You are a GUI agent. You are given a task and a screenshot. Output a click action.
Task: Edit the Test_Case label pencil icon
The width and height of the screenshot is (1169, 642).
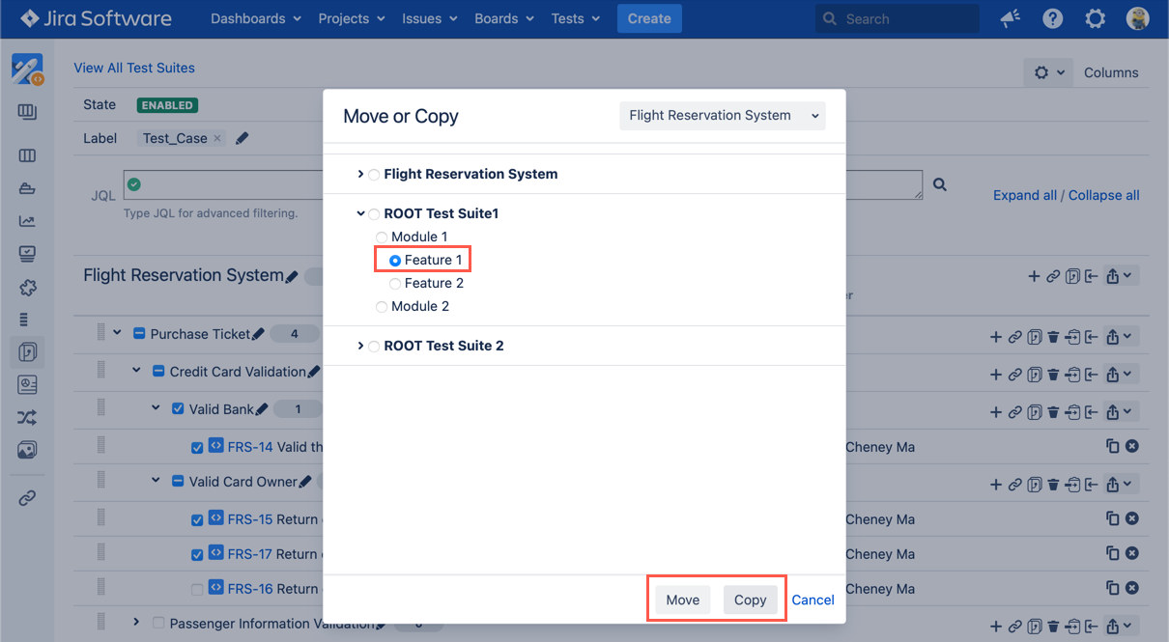click(242, 138)
